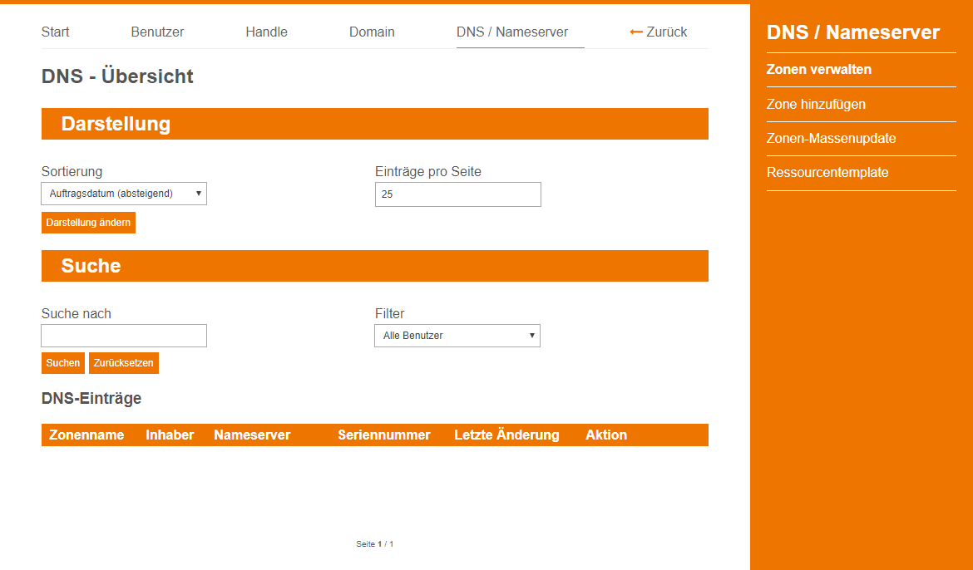
Task: Click the Letzte Änderung column header
Action: pos(506,435)
